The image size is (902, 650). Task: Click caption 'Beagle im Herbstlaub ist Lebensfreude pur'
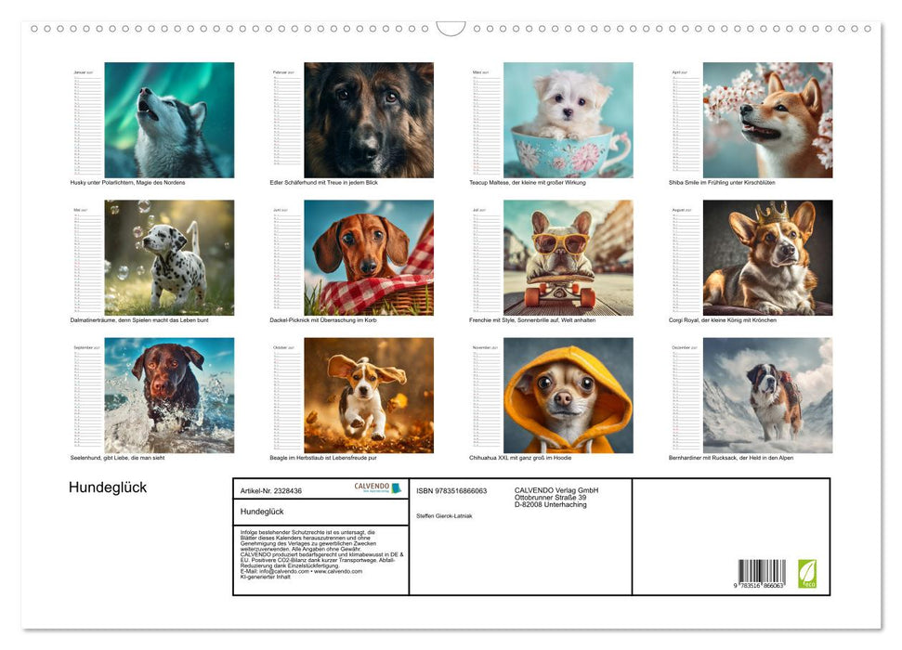[323, 458]
